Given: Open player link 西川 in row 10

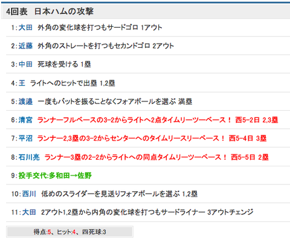Looking at the screenshot, I should pos(29,194).
